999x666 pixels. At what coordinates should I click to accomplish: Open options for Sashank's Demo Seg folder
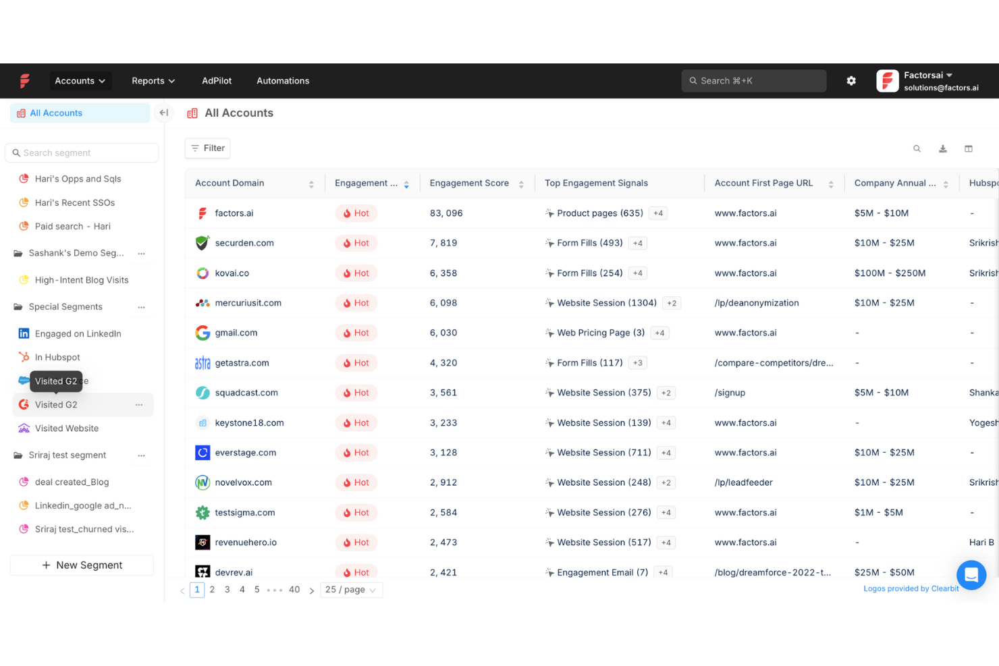point(141,254)
